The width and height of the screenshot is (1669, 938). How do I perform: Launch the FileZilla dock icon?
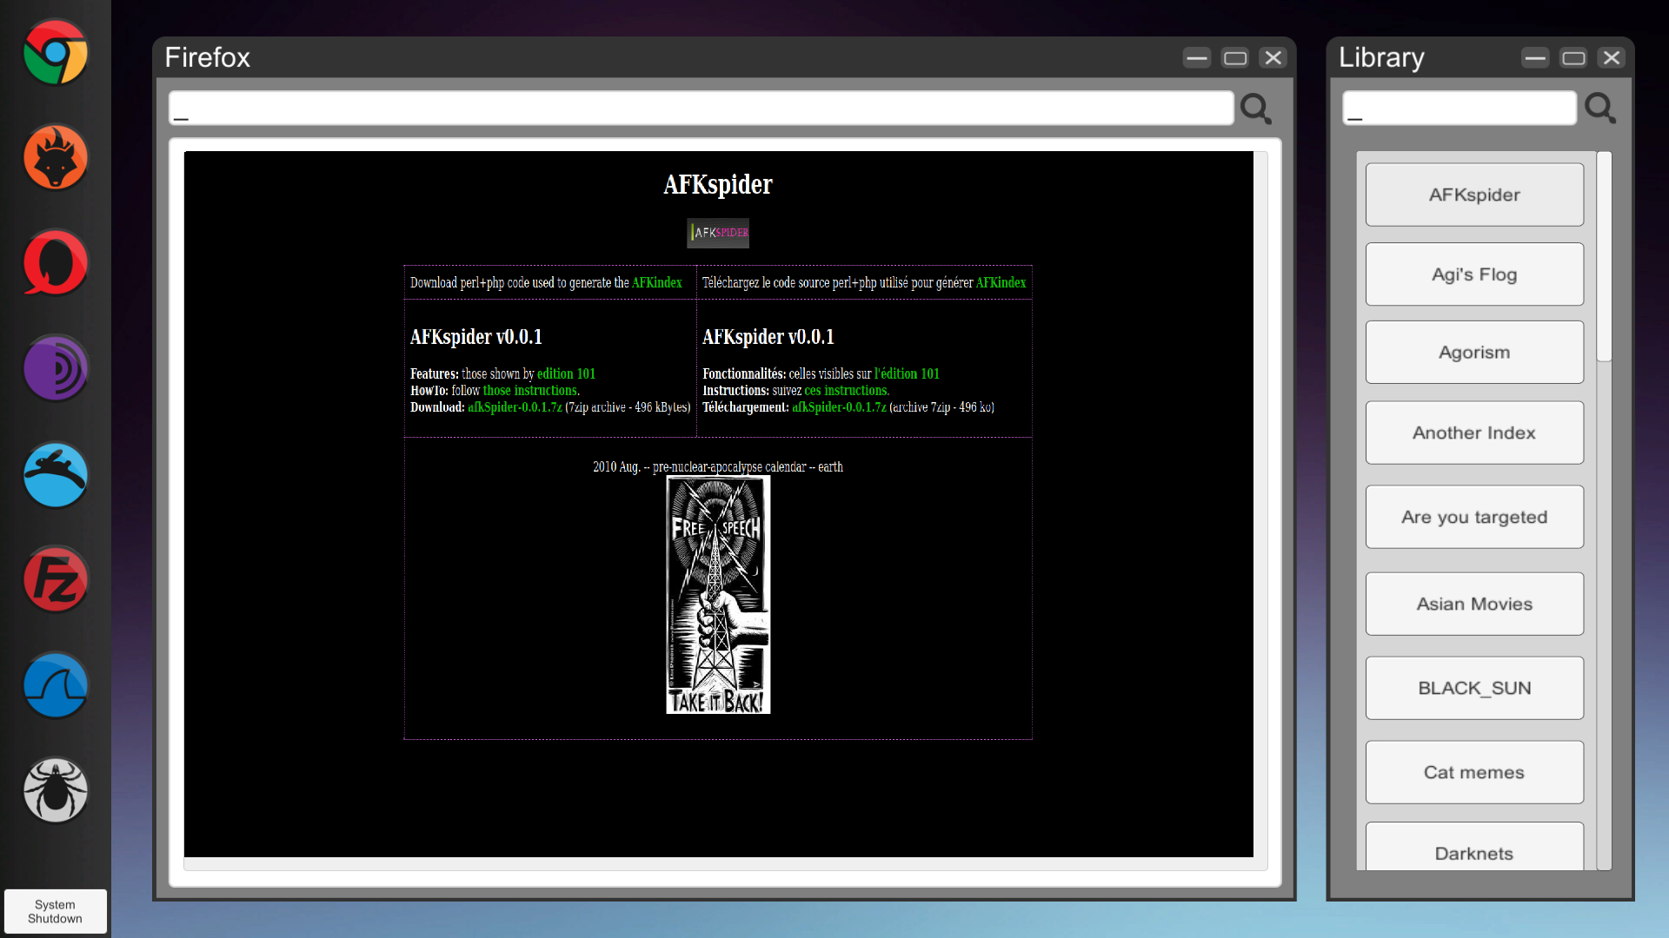point(56,580)
